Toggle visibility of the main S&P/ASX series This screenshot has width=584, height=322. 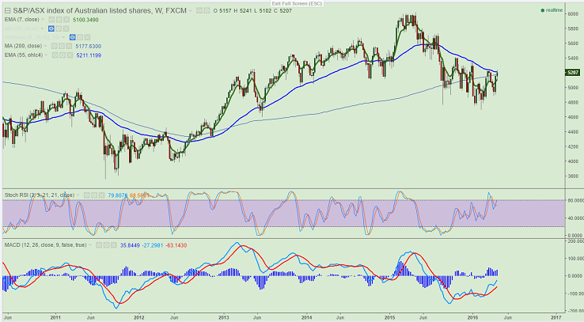199,10
